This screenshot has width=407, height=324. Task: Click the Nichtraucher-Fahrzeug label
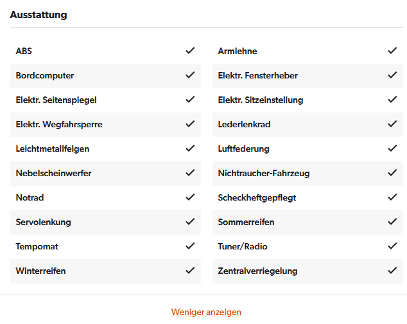[x=264, y=173]
